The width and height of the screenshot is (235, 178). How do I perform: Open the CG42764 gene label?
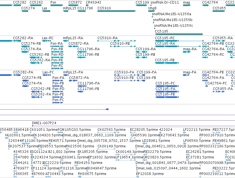[210, 2]
